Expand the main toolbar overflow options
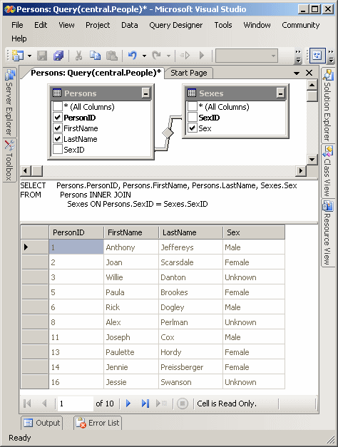 (x=298, y=56)
